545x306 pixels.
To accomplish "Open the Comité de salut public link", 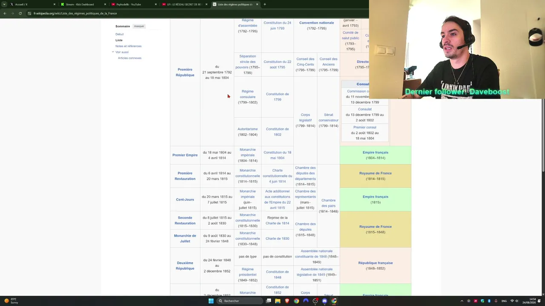I will pyautogui.click(x=350, y=35).
